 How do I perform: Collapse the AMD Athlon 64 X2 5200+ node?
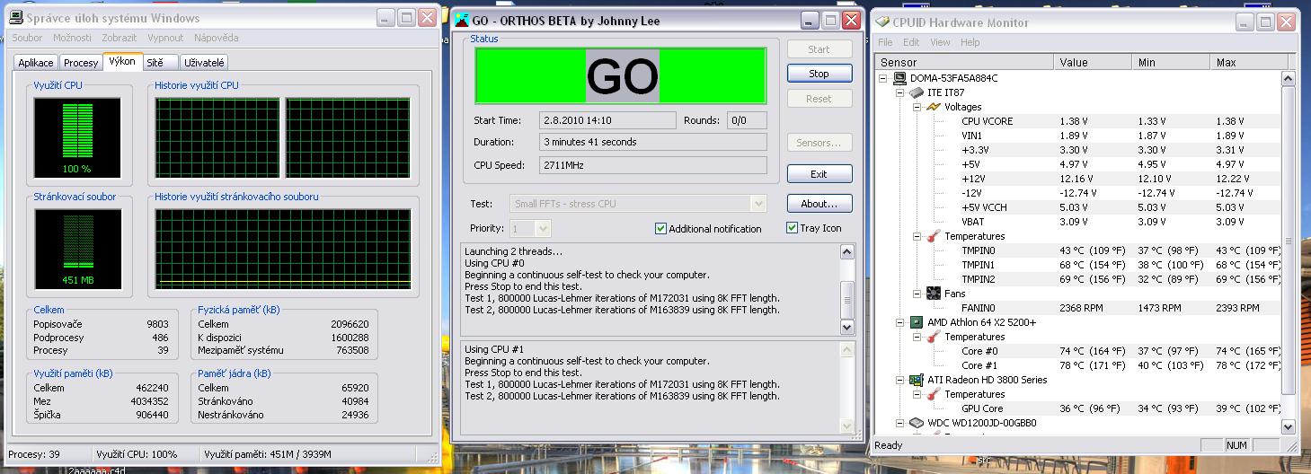(901, 322)
